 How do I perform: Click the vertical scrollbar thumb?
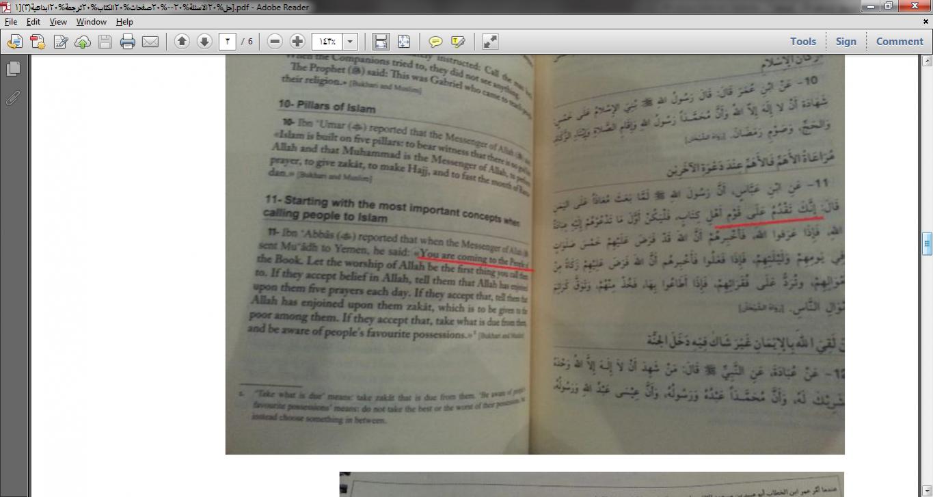pos(927,243)
